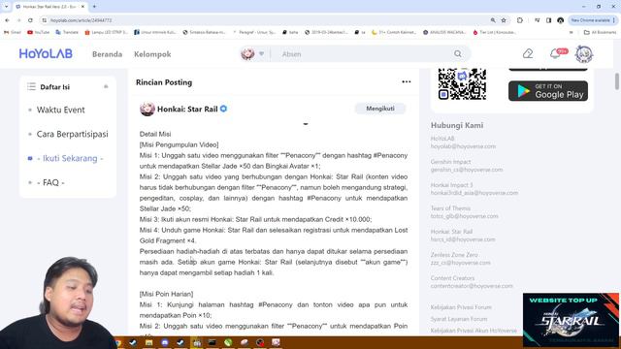The height and width of the screenshot is (349, 621).
Task: Open the YouTube bookmark
Action: click(x=39, y=32)
